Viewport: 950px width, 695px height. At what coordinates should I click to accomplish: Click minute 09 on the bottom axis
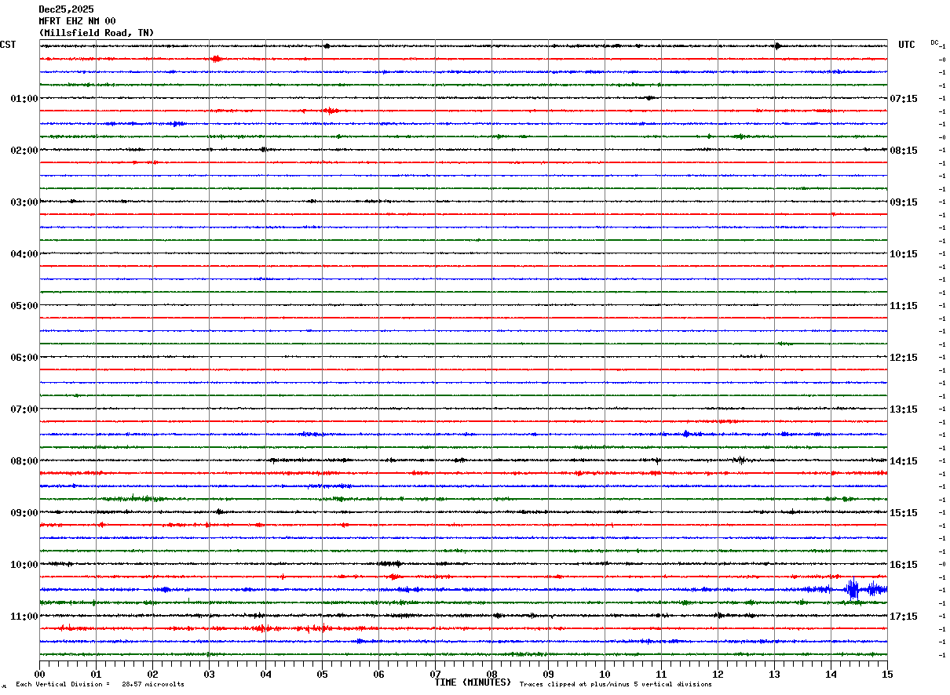point(548,674)
